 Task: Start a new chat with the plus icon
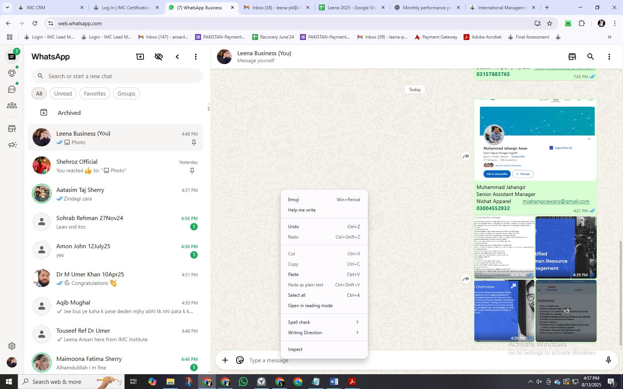click(140, 57)
